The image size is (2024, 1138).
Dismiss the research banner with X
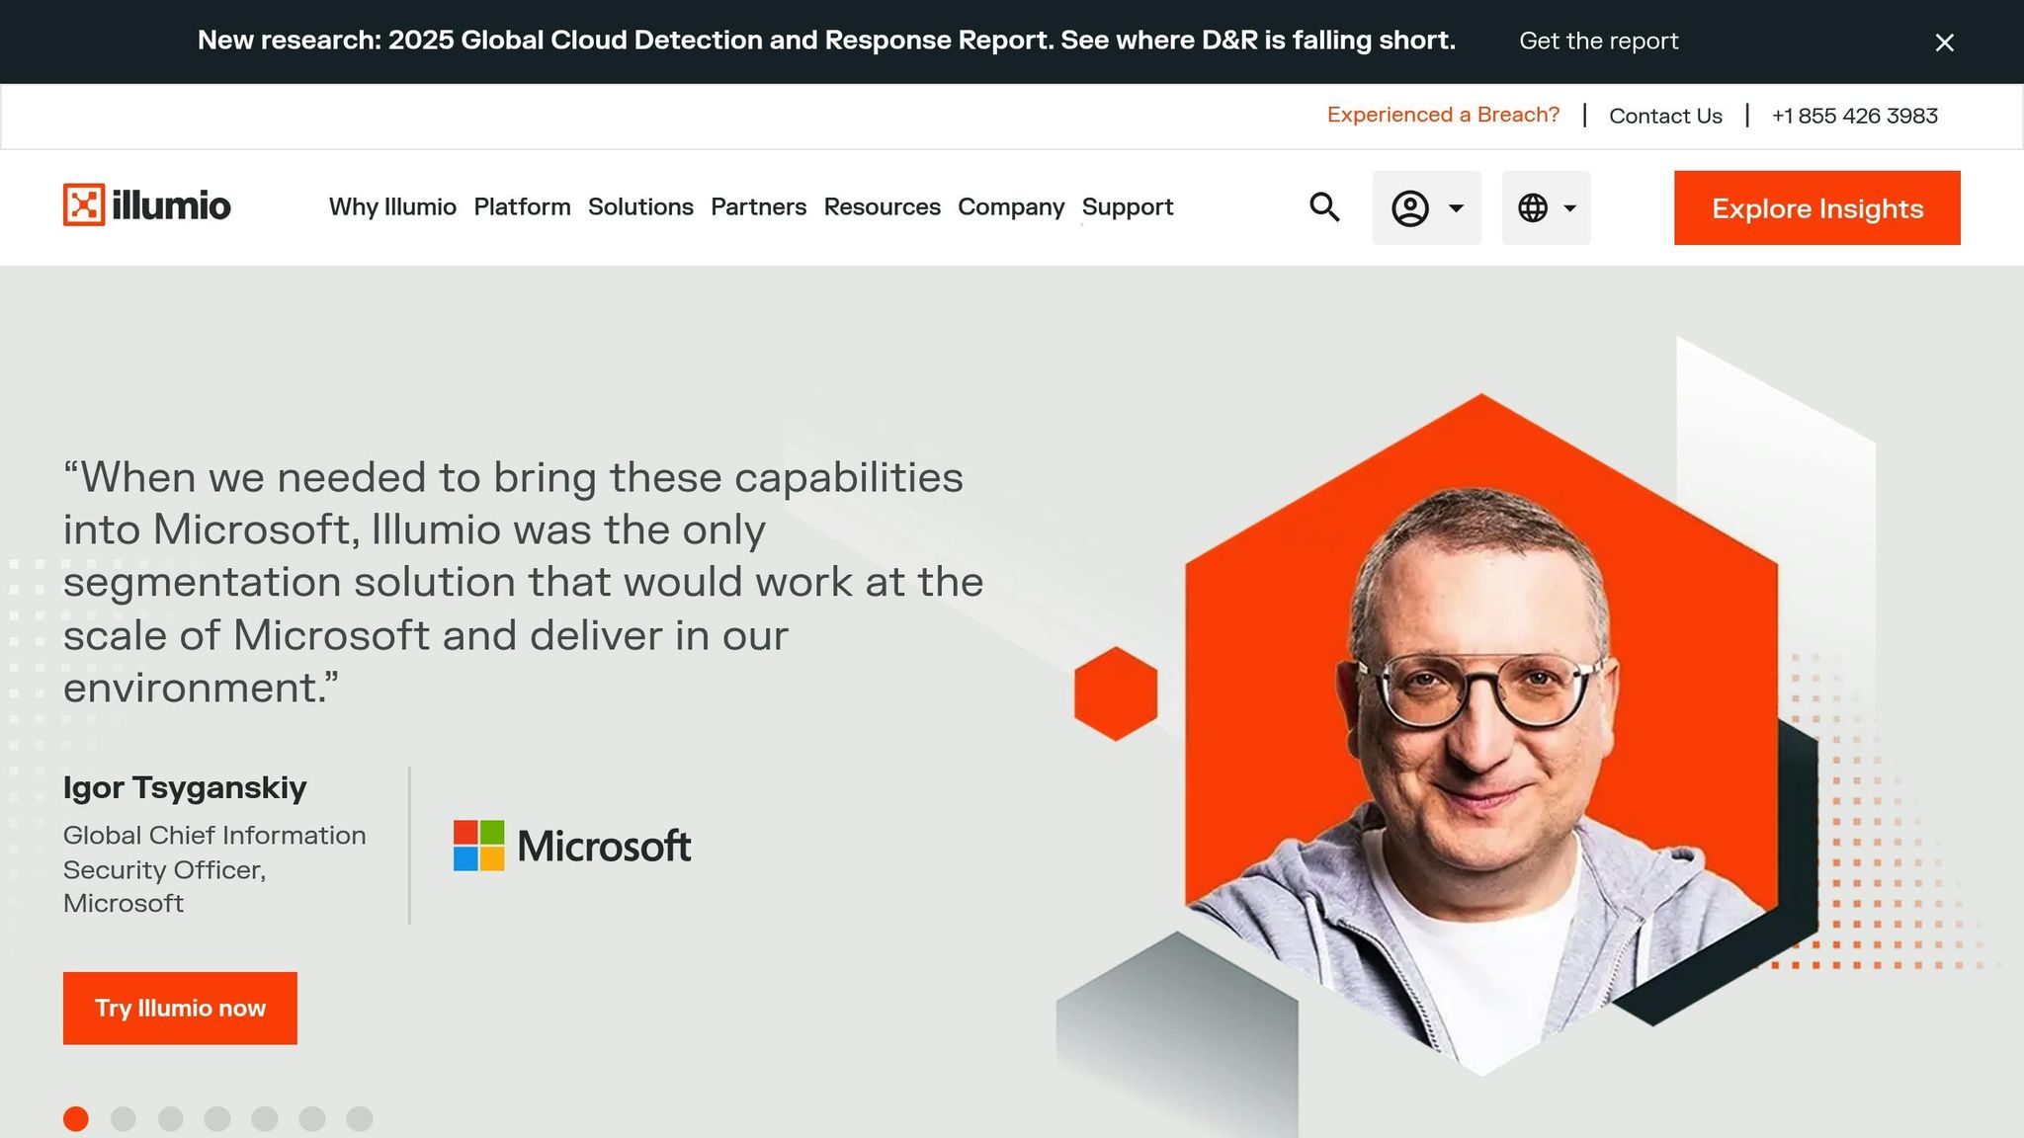(1944, 42)
